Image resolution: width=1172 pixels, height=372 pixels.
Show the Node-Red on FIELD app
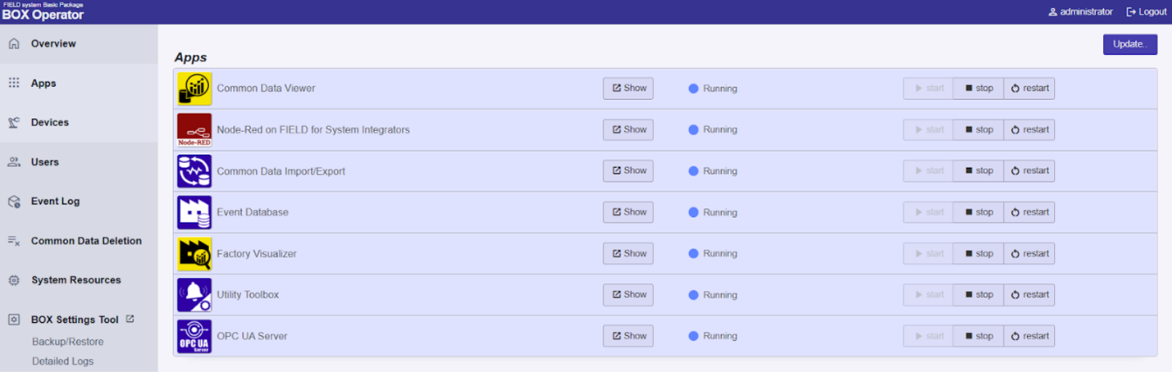click(x=628, y=129)
